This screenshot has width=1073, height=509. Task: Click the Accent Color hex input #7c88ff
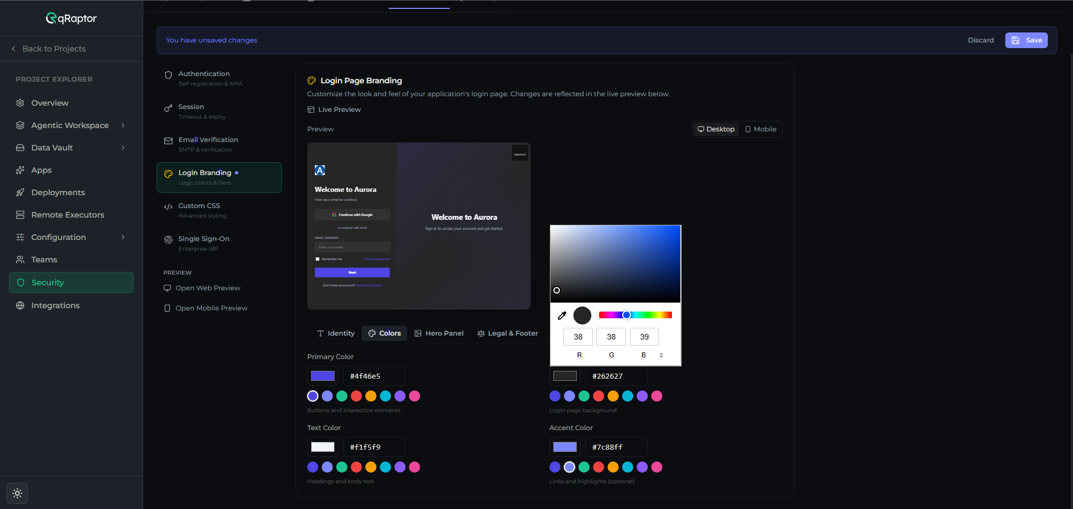[616, 447]
